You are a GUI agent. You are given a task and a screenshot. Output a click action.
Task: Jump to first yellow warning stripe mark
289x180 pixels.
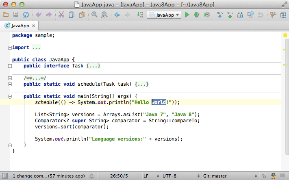285,50
